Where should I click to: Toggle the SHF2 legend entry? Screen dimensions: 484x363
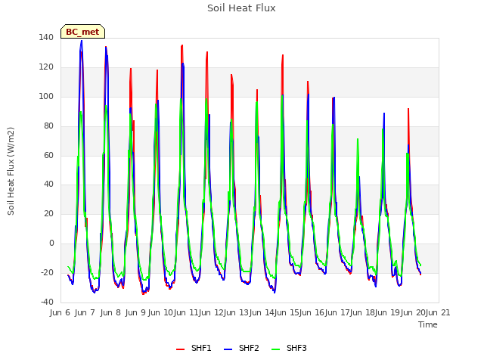point(241,348)
